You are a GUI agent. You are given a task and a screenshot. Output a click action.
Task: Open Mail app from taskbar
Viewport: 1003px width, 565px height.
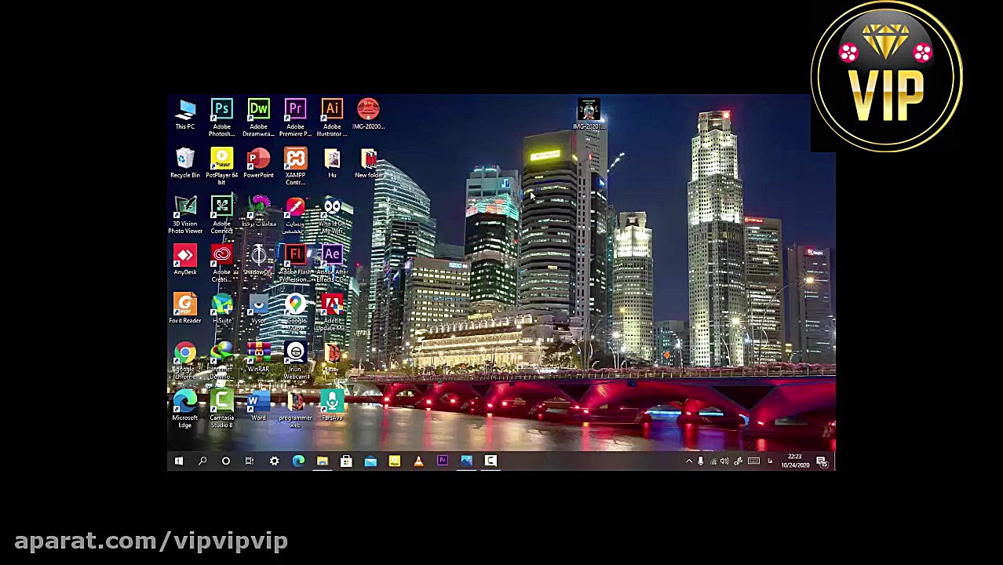pos(370,461)
